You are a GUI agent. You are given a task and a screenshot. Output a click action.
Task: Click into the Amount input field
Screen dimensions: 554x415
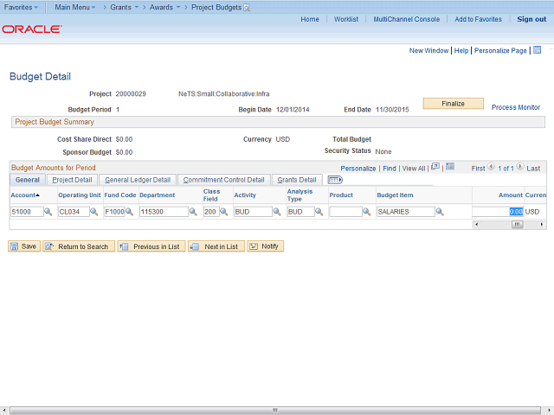pos(497,212)
